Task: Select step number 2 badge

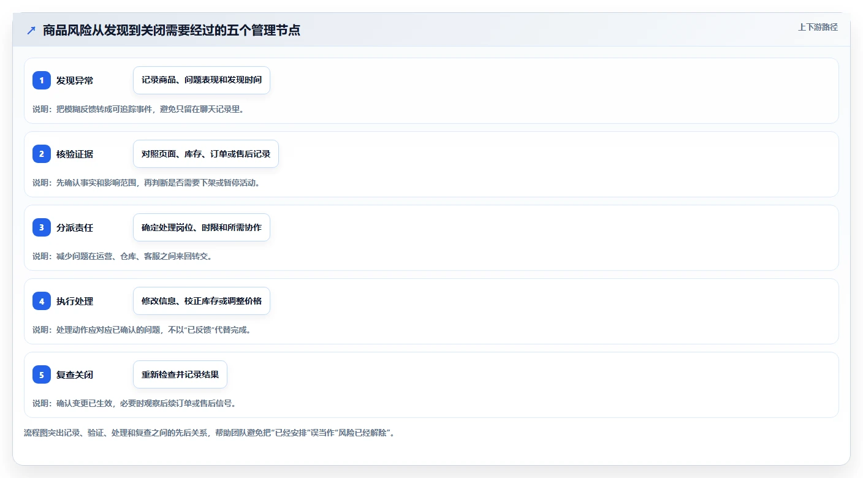Action: click(x=42, y=154)
